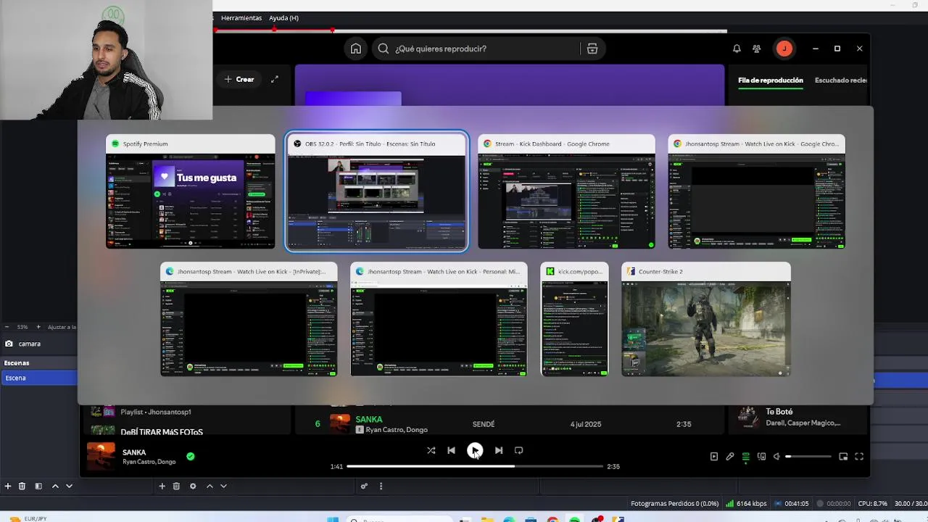Image resolution: width=928 pixels, height=522 pixels.
Task: Open OBS Herramientas menu
Action: [241, 17]
